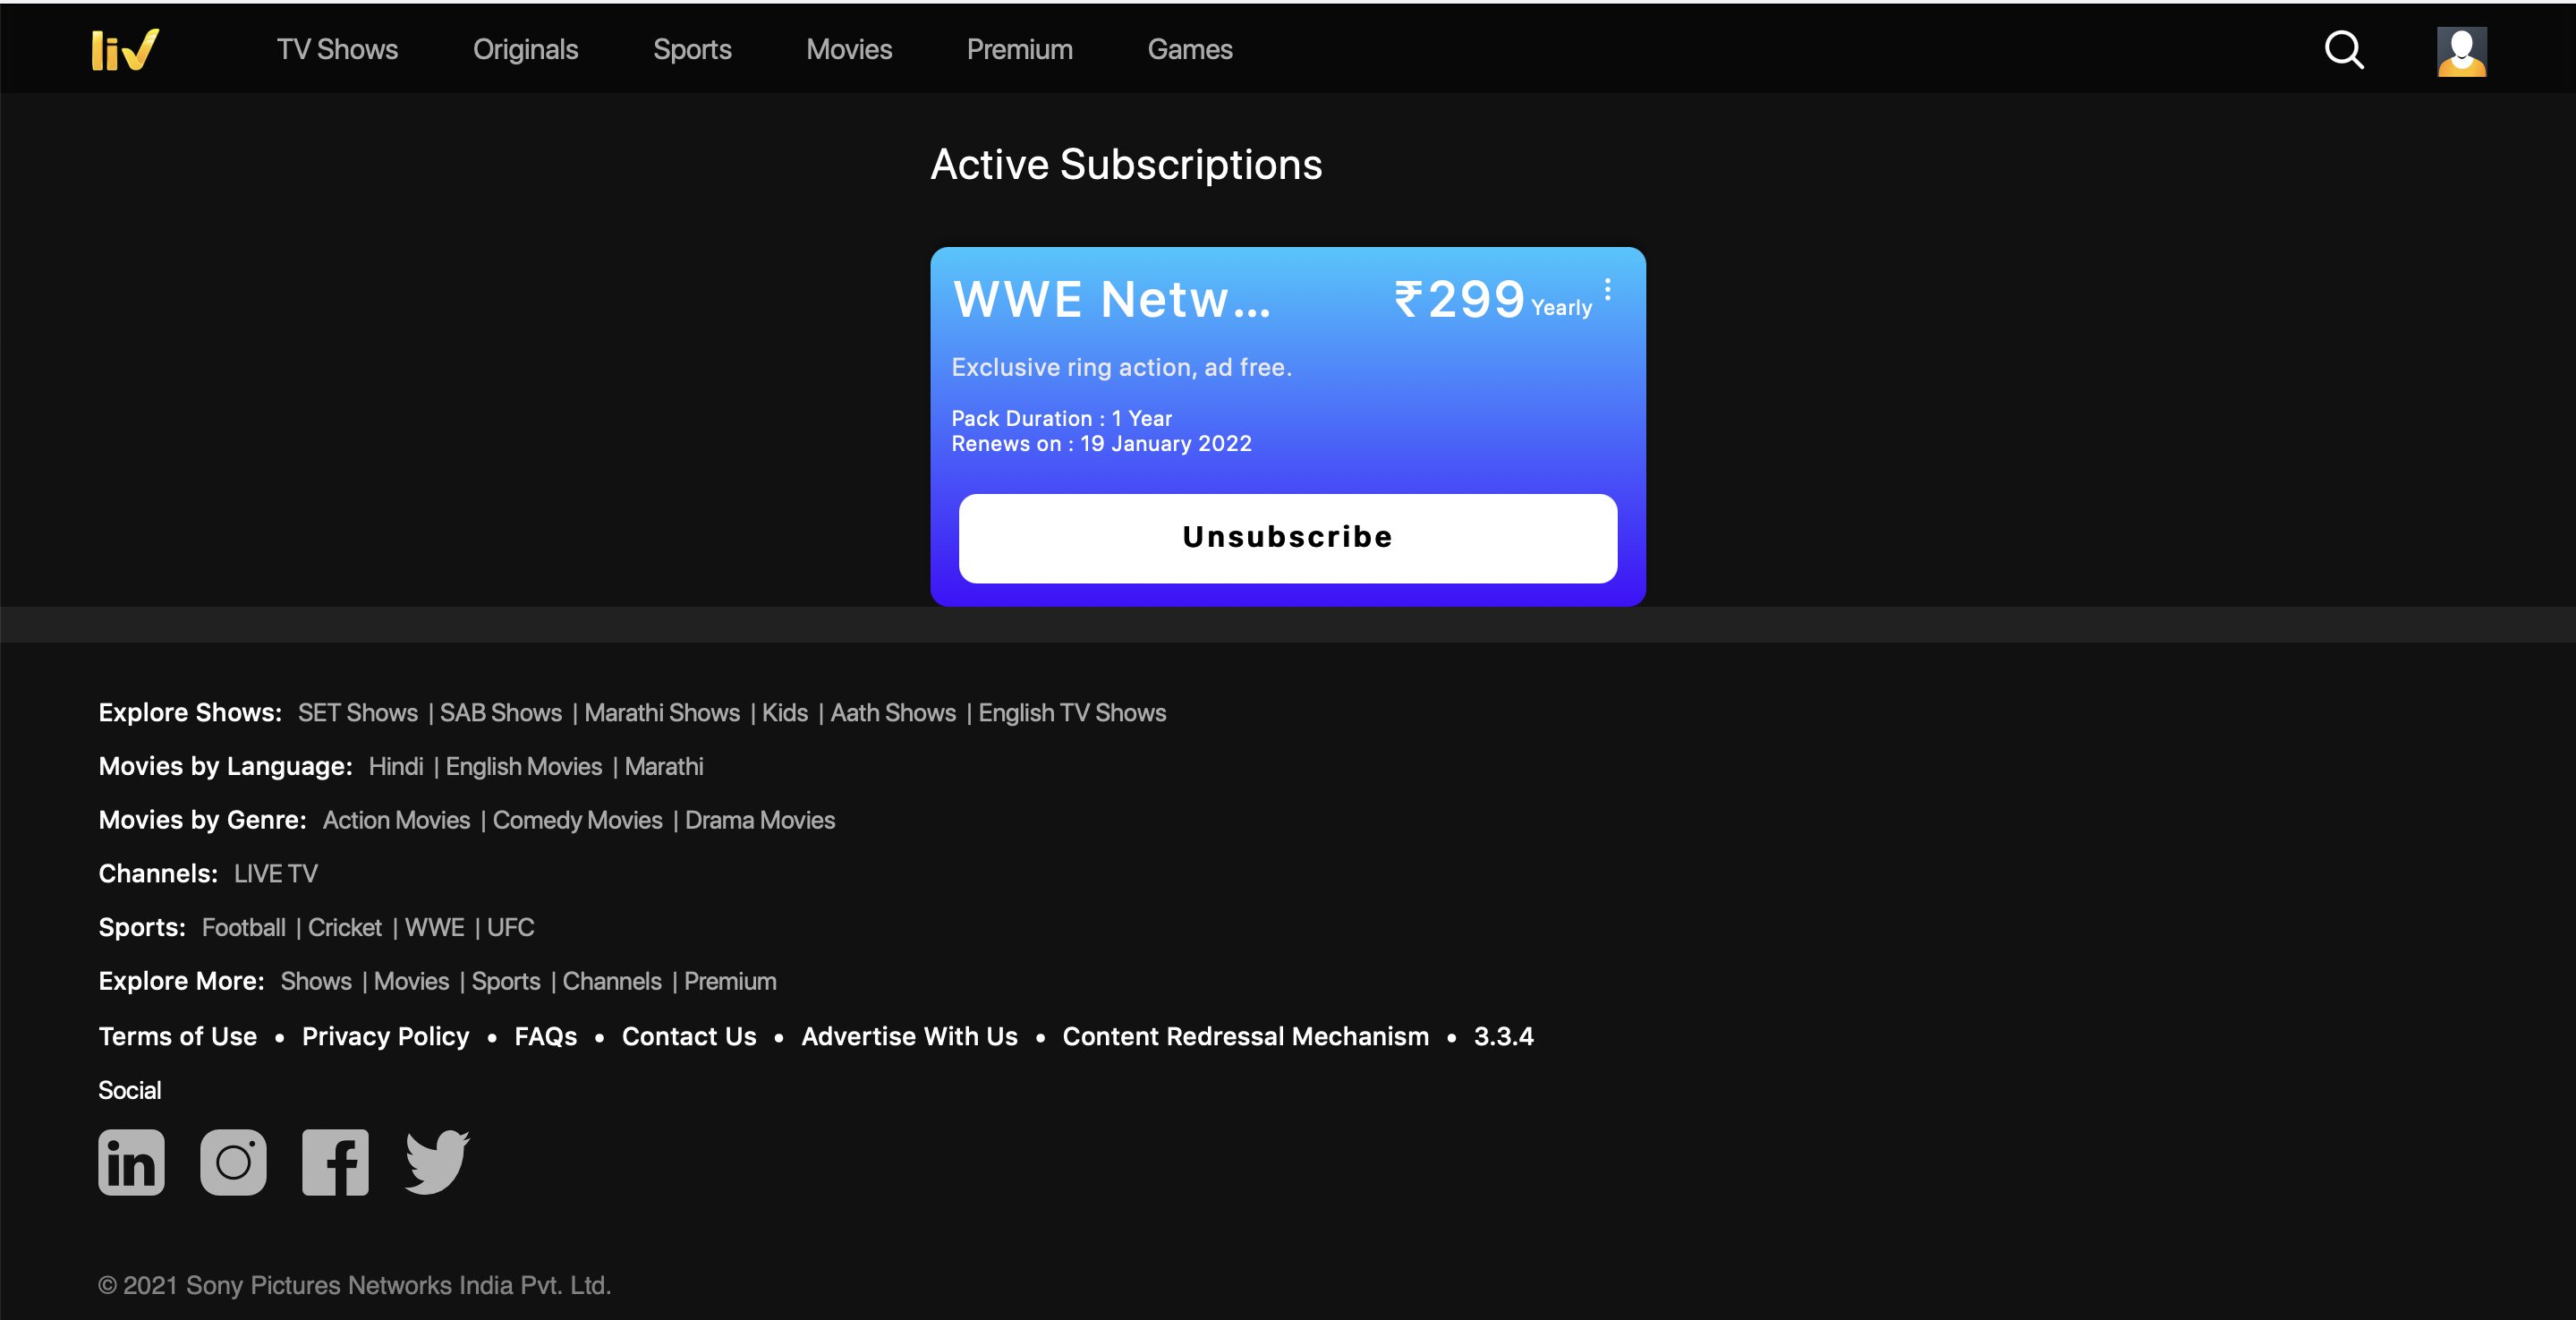Go to TV Shows in navigation
The image size is (2576, 1320).
point(337,49)
